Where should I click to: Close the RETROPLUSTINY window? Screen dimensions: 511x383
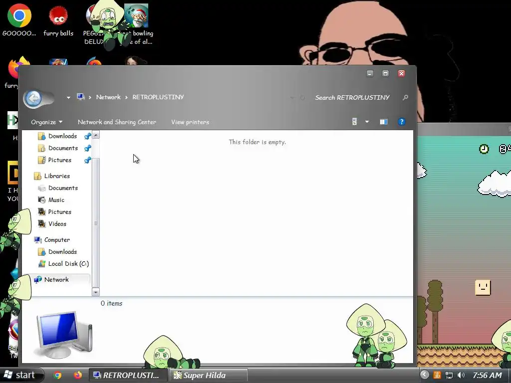coord(402,74)
